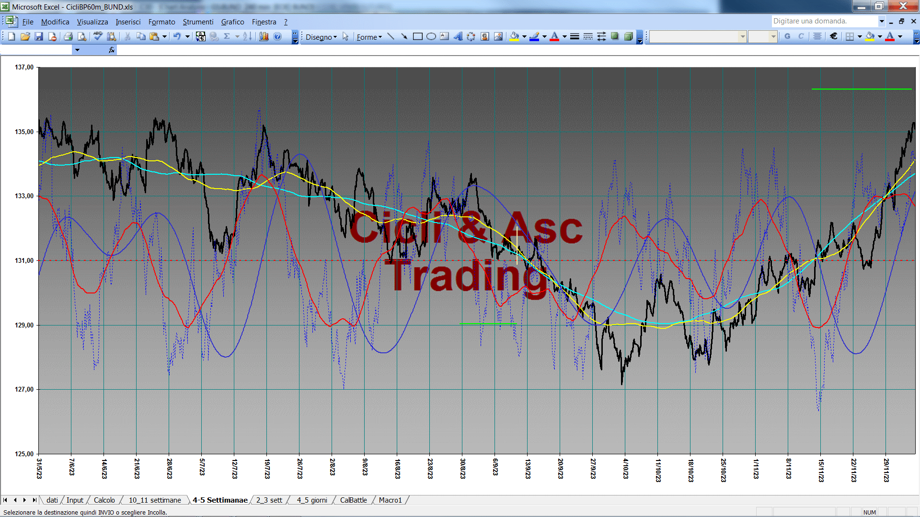The width and height of the screenshot is (920, 517).
Task: Print the chart sheet
Action: pyautogui.click(x=68, y=36)
